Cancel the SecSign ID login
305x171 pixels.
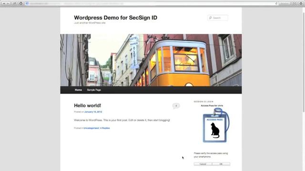[x=203, y=164]
